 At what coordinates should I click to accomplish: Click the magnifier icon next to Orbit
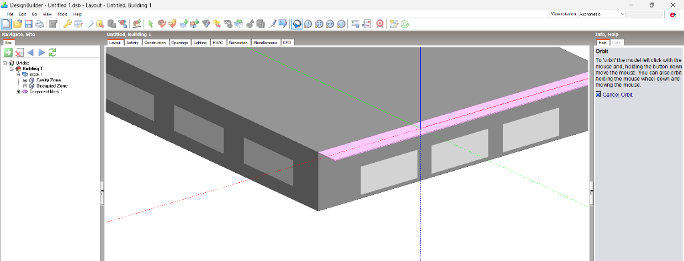[308, 23]
